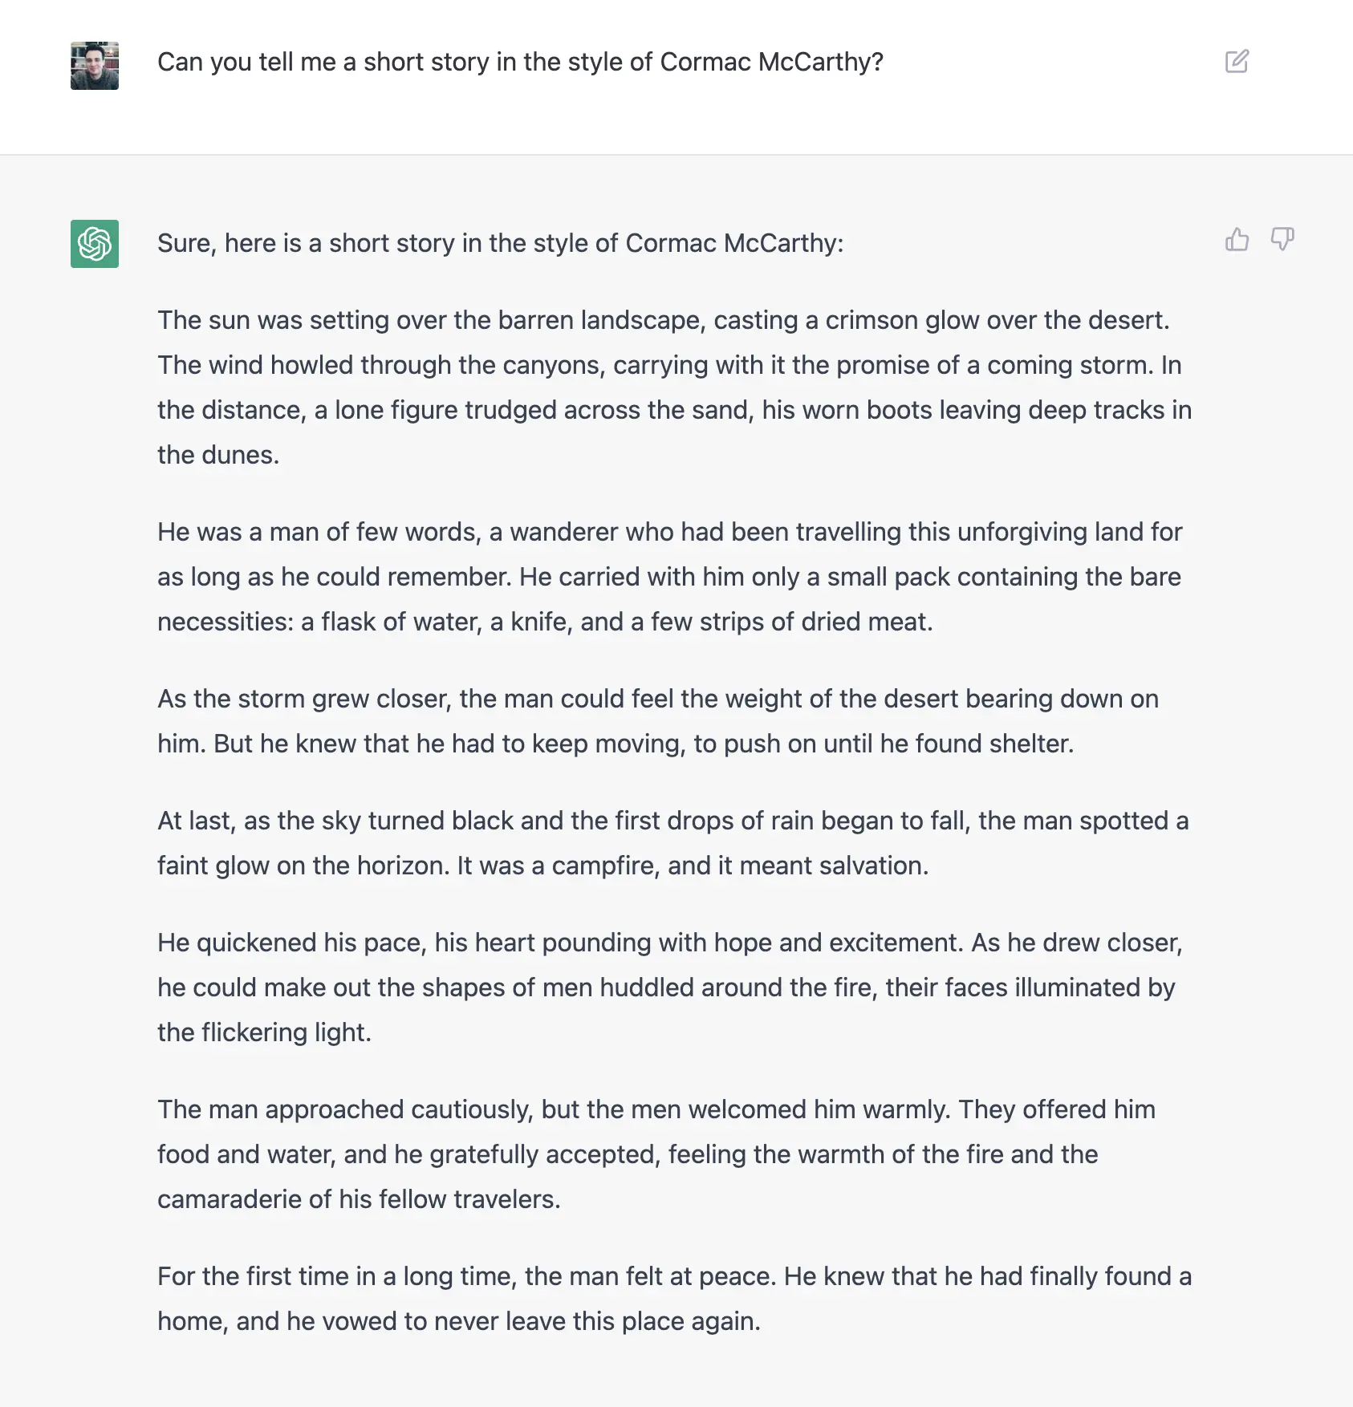This screenshot has height=1407, width=1353.
Task: Click the final paragraph starting "For the first time"
Action: 674,1299
